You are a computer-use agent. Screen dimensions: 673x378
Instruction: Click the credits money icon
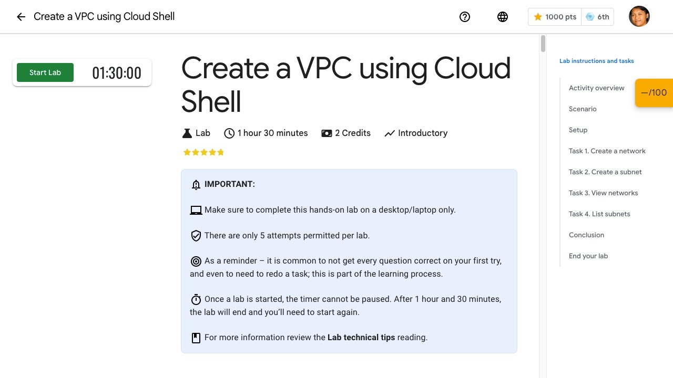click(x=327, y=133)
